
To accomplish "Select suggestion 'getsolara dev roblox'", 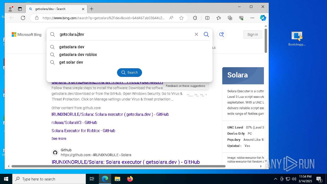I will [x=130, y=55].
